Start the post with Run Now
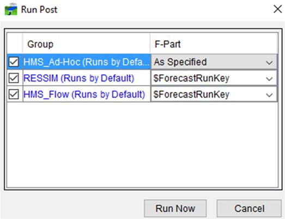 pos(175,209)
